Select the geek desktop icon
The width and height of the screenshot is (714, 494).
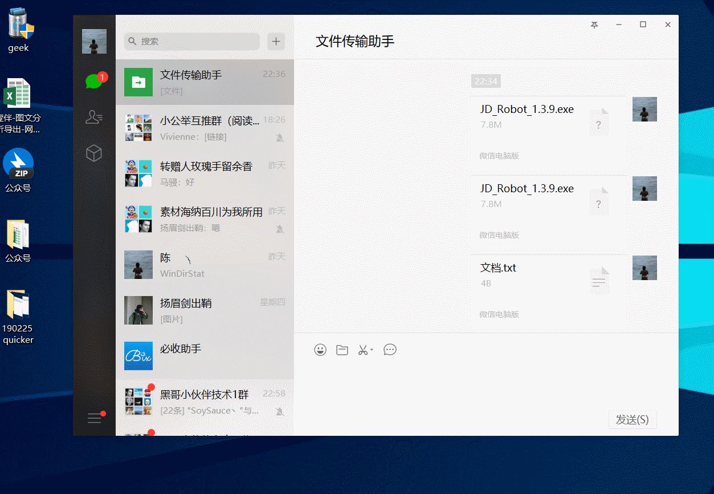(19, 30)
